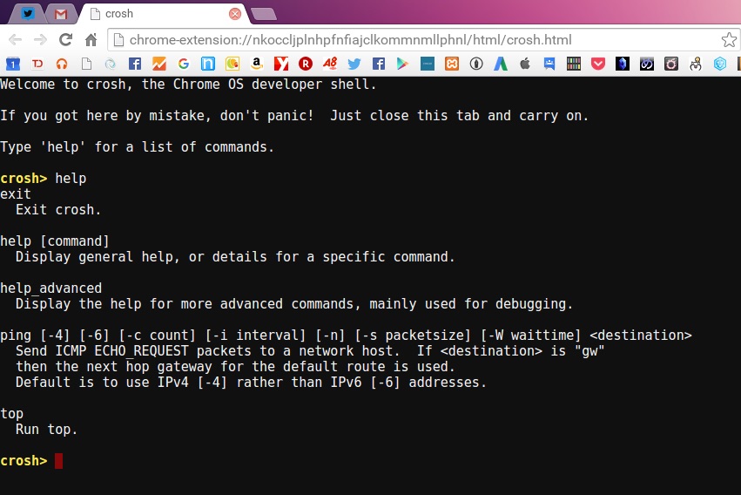Image resolution: width=741 pixels, height=495 pixels.
Task: Open the orange headphones music bookmark
Action: pyautogui.click(x=62, y=64)
